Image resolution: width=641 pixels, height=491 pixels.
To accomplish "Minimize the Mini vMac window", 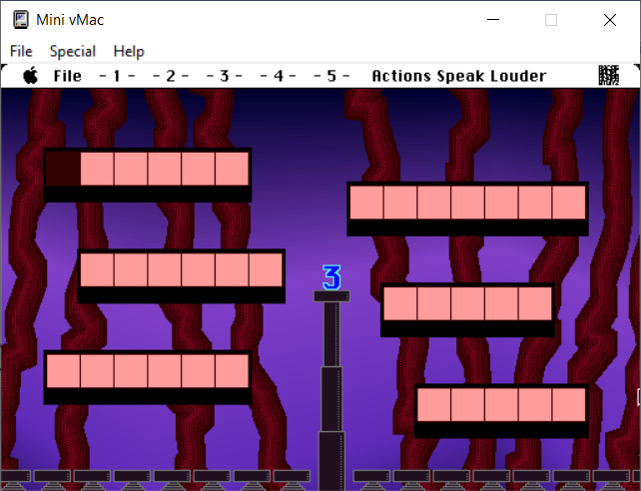I will coord(493,20).
